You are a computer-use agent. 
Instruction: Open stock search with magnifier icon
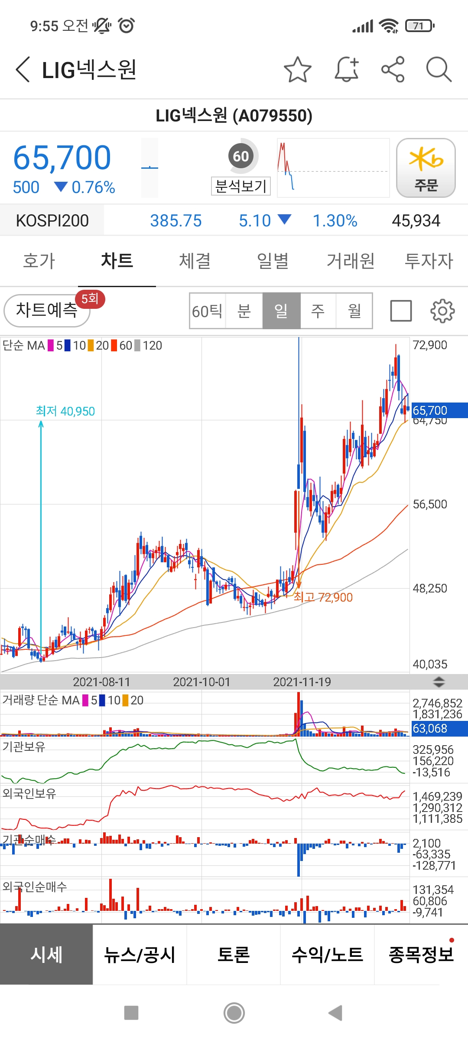point(439,69)
